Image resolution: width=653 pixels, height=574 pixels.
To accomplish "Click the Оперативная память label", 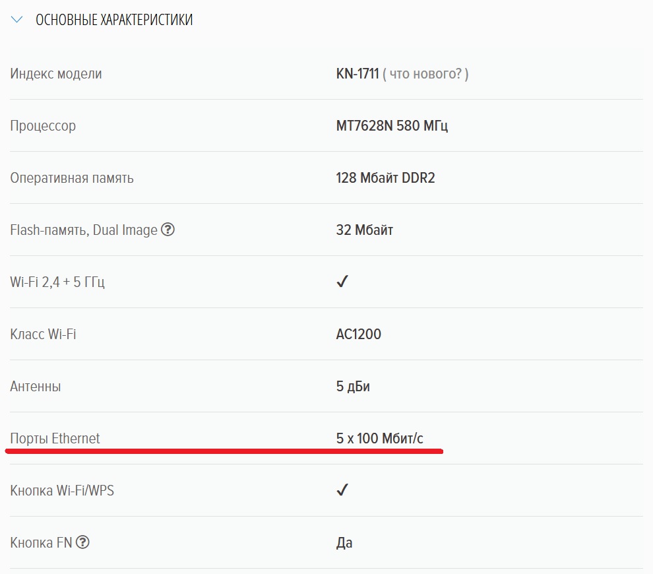I will click(72, 177).
